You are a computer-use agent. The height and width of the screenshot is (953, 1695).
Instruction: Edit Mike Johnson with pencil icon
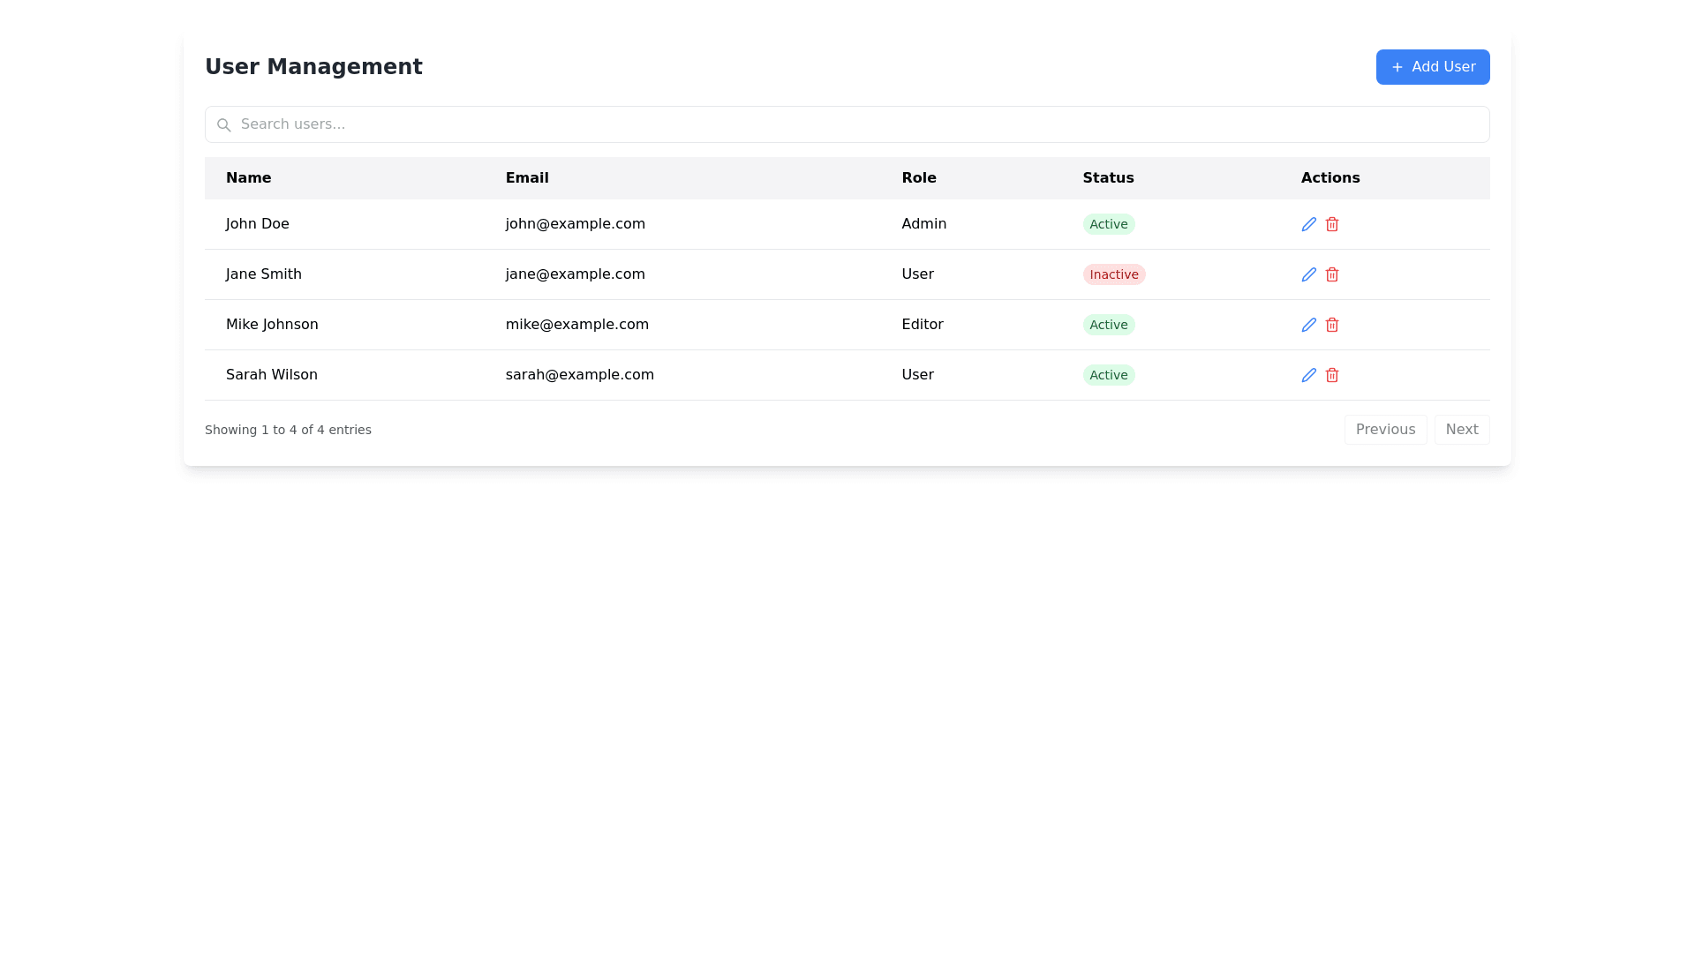(x=1308, y=325)
